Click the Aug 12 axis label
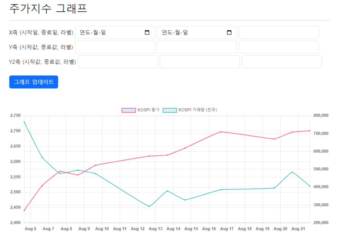 (x=138, y=229)
